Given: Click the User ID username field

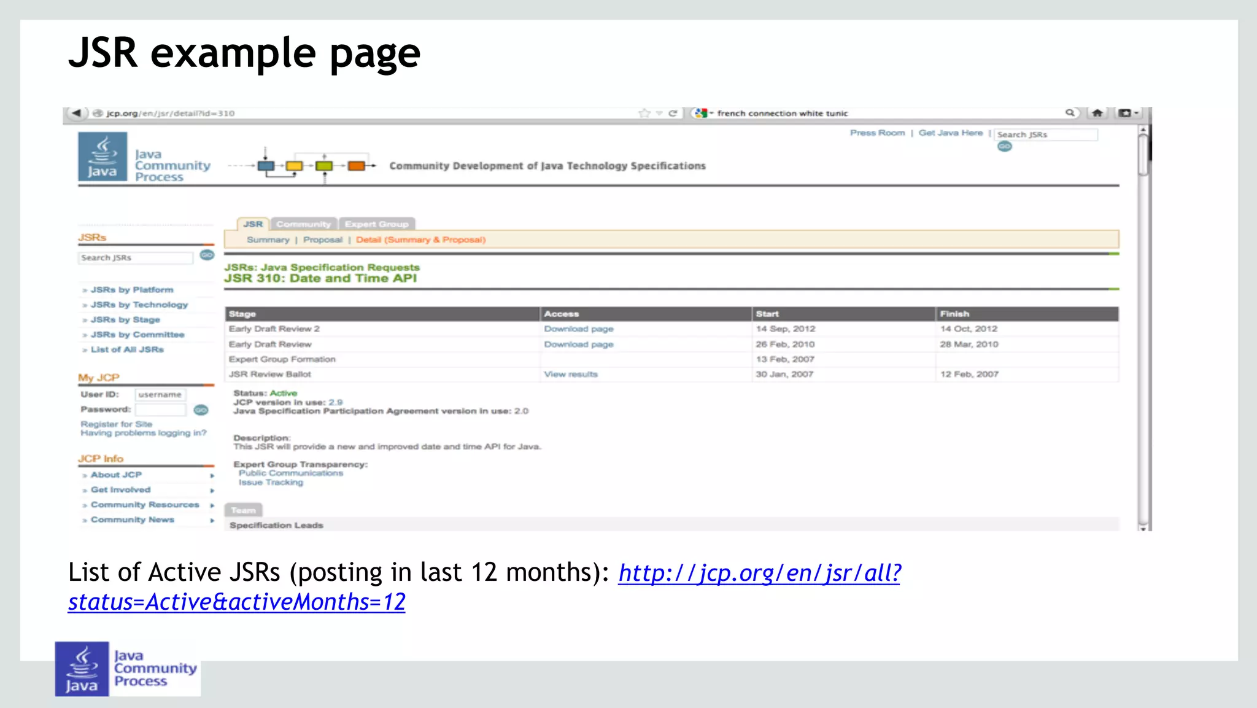Looking at the screenshot, I should 161,395.
